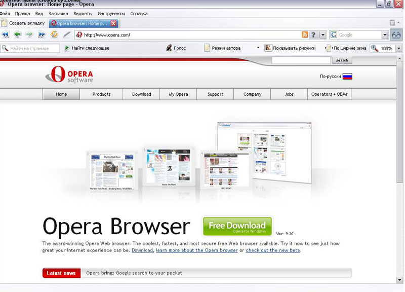Click Opera brings Google search to your pocket

pyautogui.click(x=134, y=273)
